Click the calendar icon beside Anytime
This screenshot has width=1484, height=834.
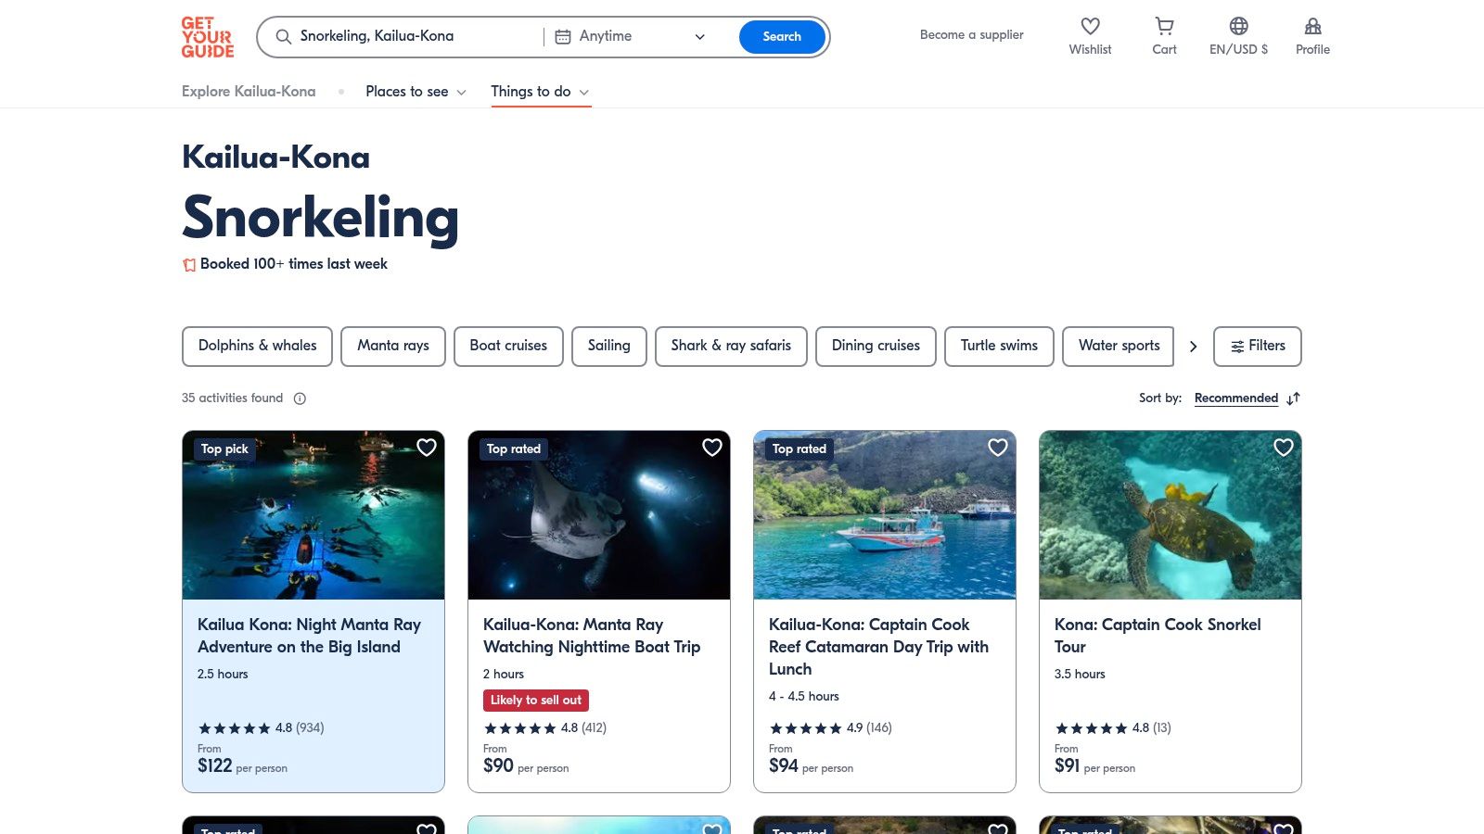tap(562, 37)
